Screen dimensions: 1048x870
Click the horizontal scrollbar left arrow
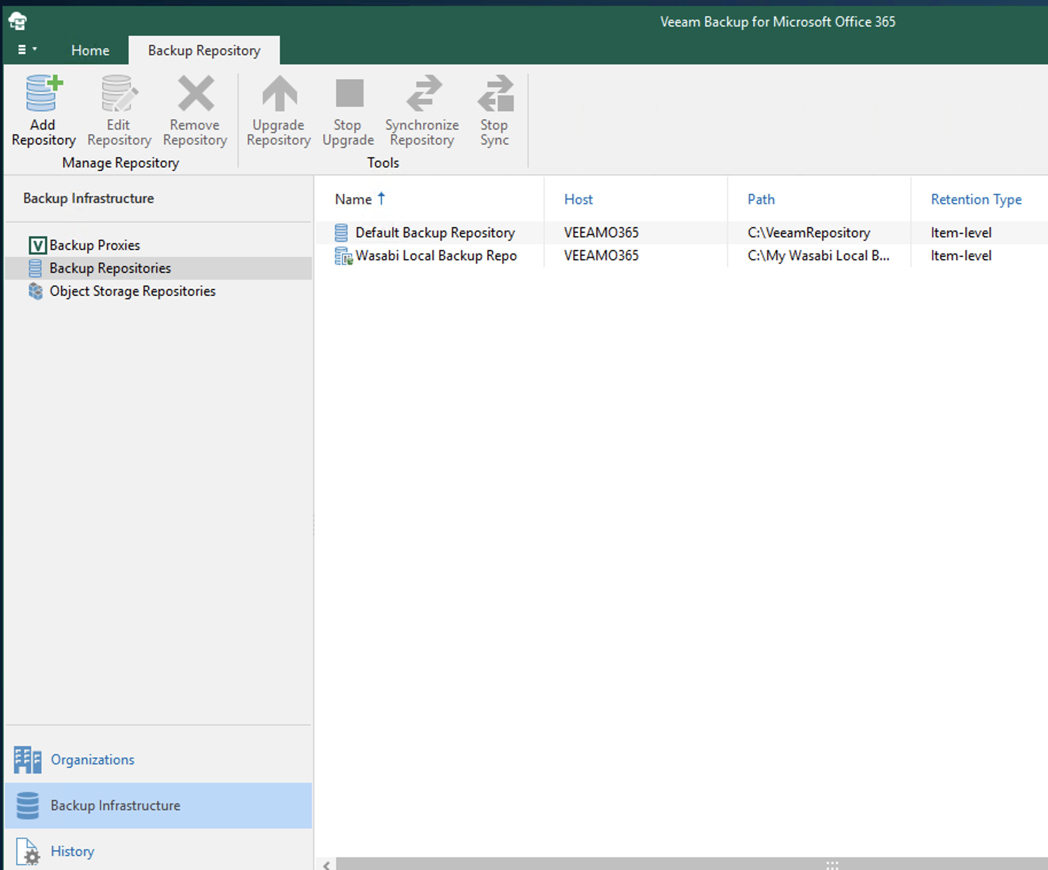(326, 865)
